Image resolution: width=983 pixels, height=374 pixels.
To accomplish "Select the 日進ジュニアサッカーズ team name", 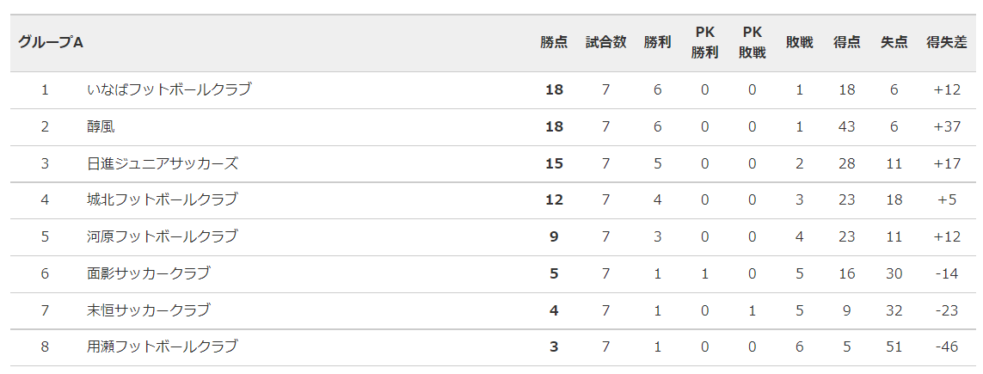I will pyautogui.click(x=163, y=163).
